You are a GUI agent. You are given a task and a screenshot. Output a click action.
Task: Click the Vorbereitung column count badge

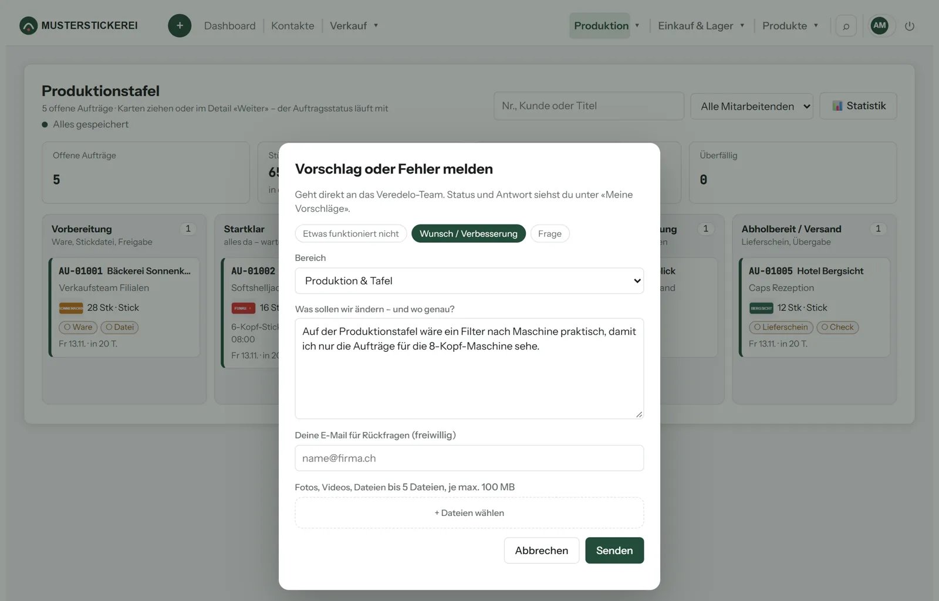click(x=188, y=229)
